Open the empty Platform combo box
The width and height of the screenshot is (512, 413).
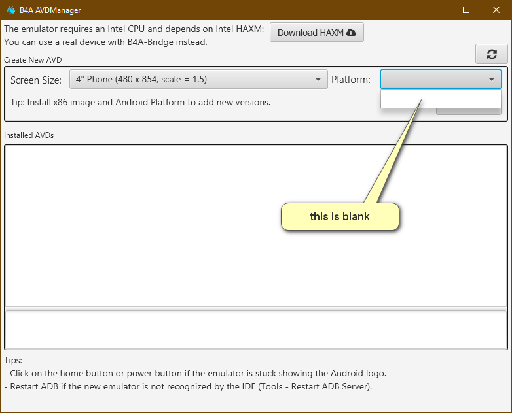click(x=441, y=79)
